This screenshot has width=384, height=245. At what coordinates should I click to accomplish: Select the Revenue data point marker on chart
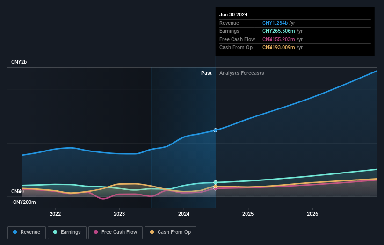216,130
